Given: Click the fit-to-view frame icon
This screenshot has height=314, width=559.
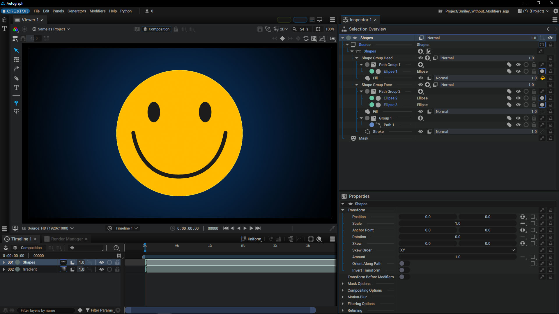Looking at the screenshot, I should coord(318,29).
